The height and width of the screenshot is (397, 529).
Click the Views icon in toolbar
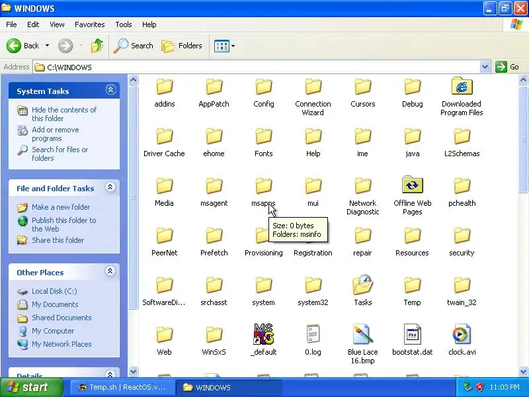222,46
